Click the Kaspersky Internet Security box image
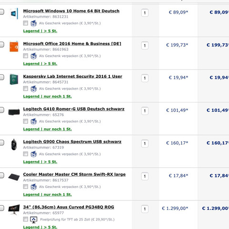This screenshot has width=229, height=229. point(14,79)
